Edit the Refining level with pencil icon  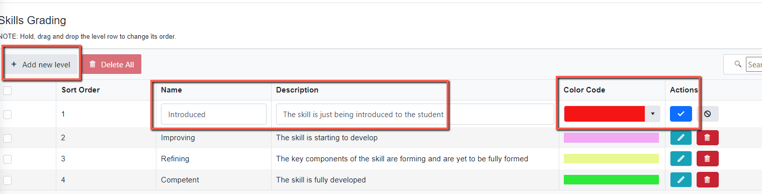pos(681,159)
